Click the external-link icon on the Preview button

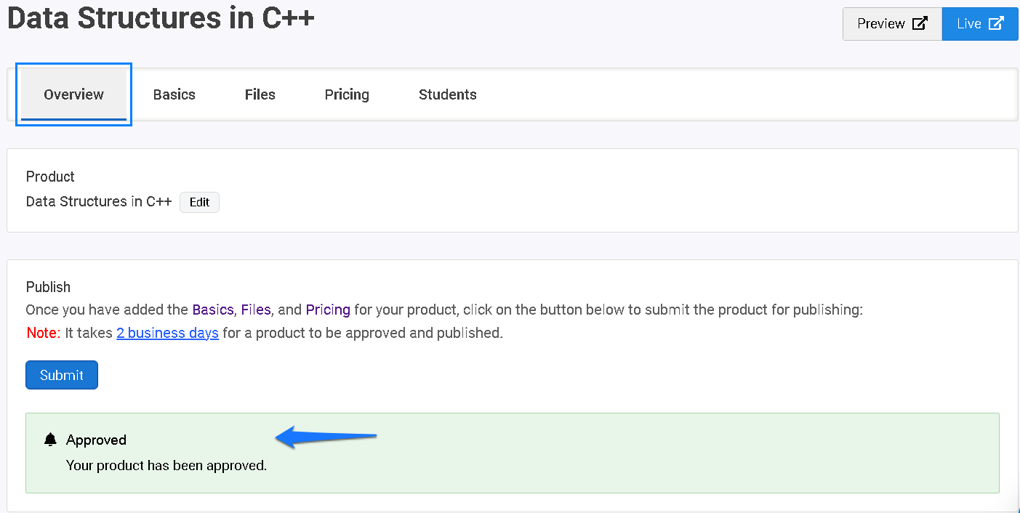pos(920,23)
